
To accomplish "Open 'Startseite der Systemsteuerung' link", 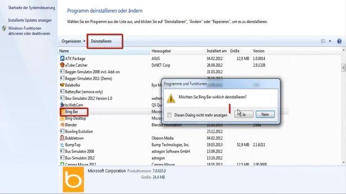I will [x=31, y=8].
